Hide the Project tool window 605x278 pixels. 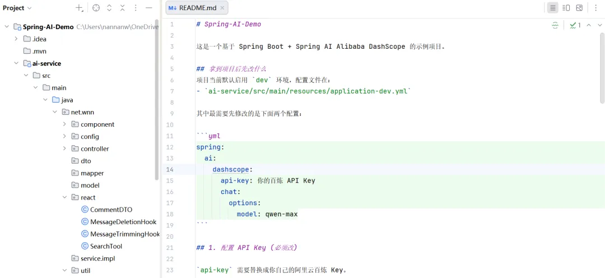148,8
